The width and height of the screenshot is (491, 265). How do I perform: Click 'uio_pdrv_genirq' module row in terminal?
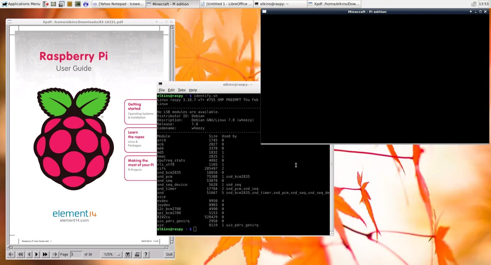(191, 221)
